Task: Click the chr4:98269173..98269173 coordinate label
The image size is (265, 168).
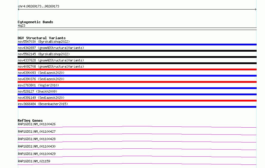Action: pyautogui.click(x=38, y=7)
